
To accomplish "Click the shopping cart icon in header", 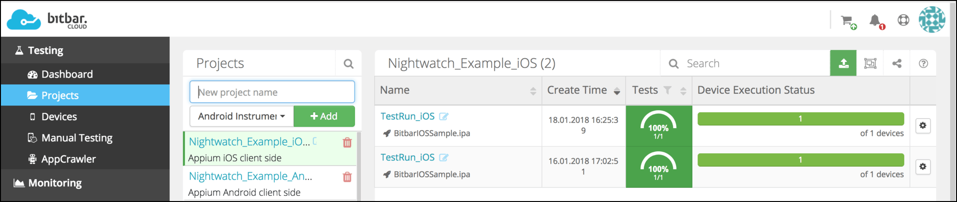I will [x=847, y=21].
